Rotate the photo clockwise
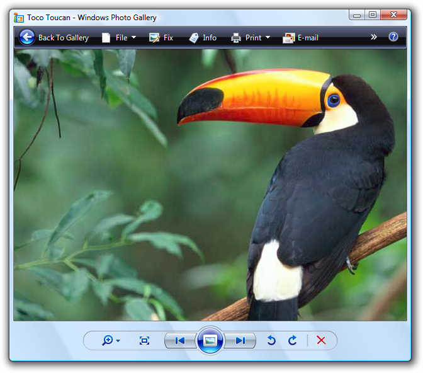Screen dimensions: 423x373 click(x=293, y=340)
